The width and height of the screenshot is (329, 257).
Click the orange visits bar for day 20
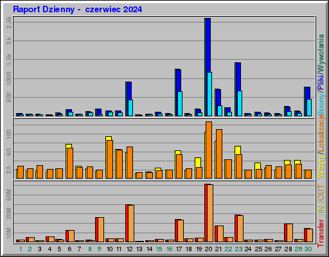209,150
